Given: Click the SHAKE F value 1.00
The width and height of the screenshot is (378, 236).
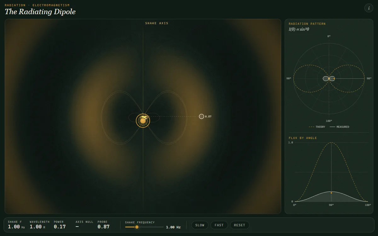Looking at the screenshot, I should click(14, 227).
